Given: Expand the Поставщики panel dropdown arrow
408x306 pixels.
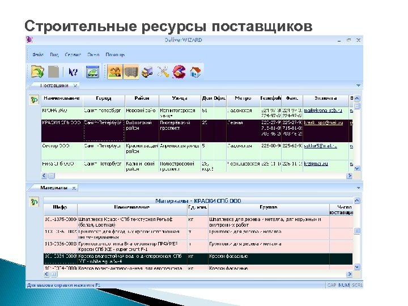Looking at the screenshot, I should pyautogui.click(x=358, y=86).
